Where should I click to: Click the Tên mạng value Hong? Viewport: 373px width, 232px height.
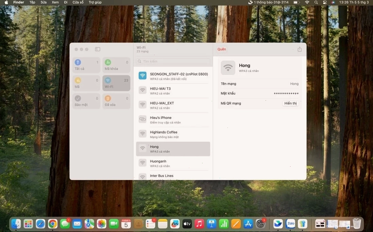(x=294, y=84)
